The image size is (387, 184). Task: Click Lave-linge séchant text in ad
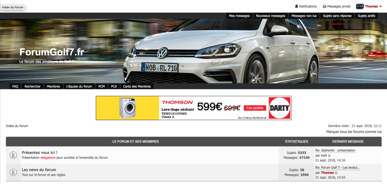point(178,109)
